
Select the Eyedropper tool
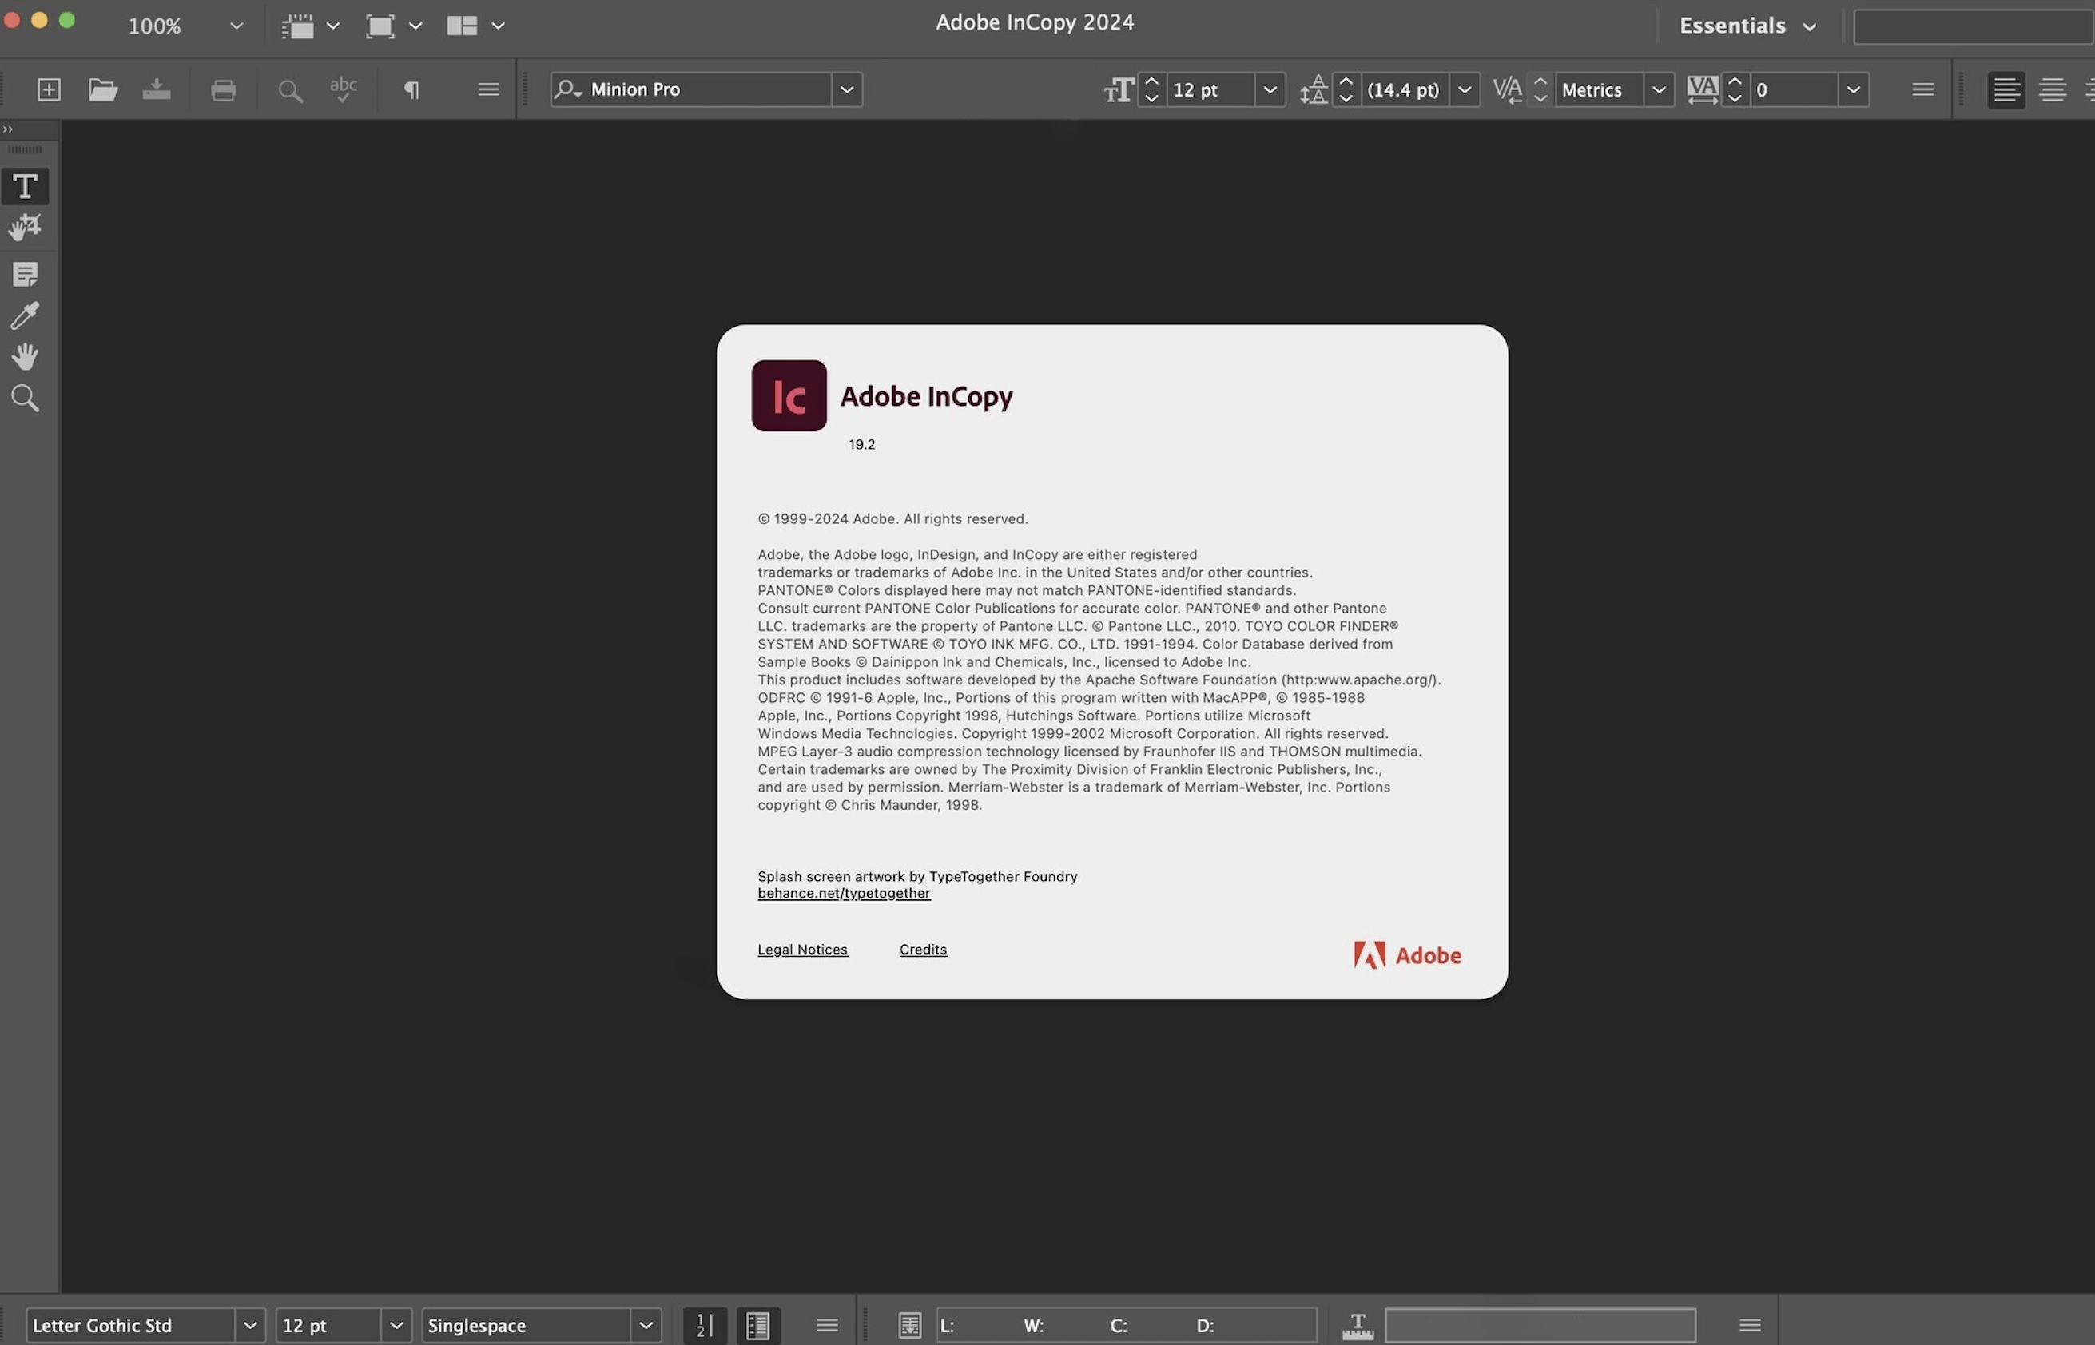[25, 315]
